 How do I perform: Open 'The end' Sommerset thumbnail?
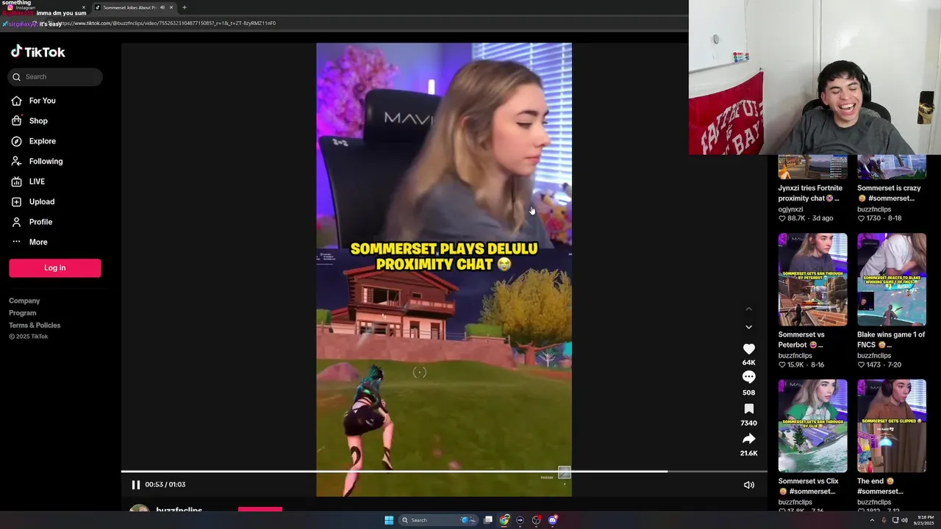pyautogui.click(x=891, y=425)
